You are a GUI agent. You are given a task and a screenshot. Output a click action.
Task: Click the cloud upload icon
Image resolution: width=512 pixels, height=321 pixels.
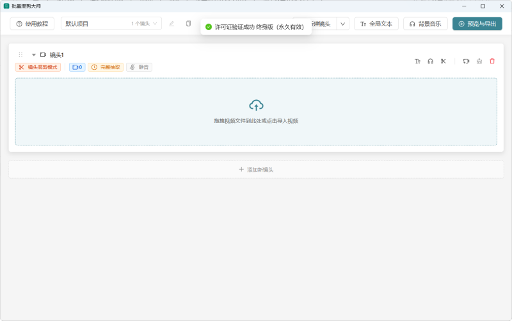tap(256, 105)
